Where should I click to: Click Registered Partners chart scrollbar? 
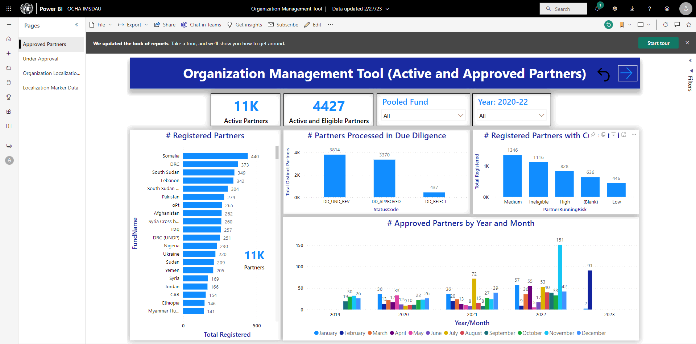[277, 152]
